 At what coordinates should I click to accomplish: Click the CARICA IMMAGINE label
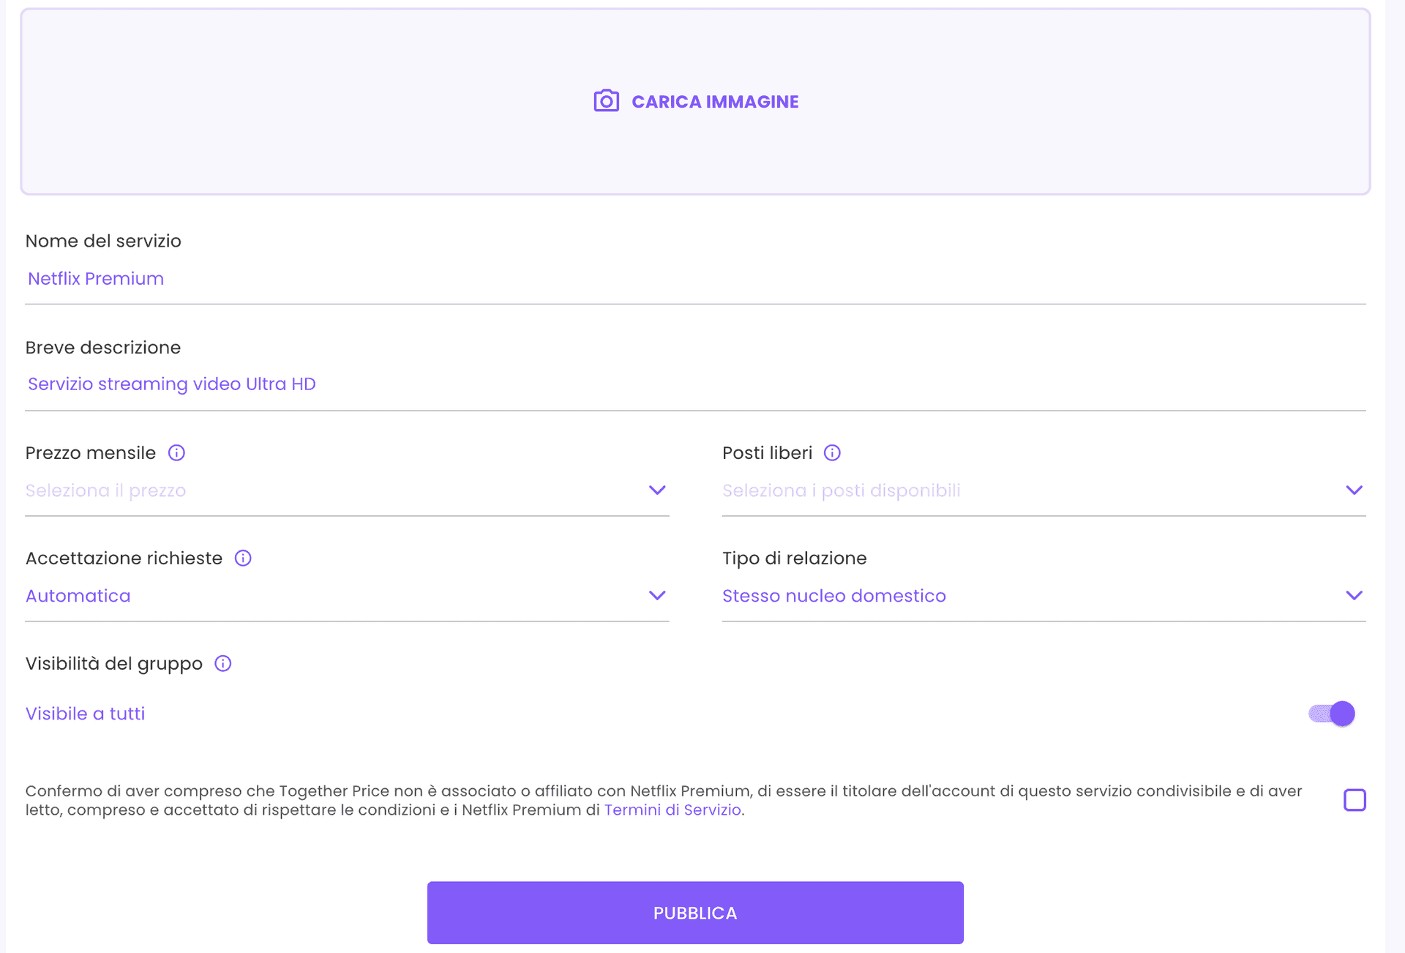(x=715, y=102)
